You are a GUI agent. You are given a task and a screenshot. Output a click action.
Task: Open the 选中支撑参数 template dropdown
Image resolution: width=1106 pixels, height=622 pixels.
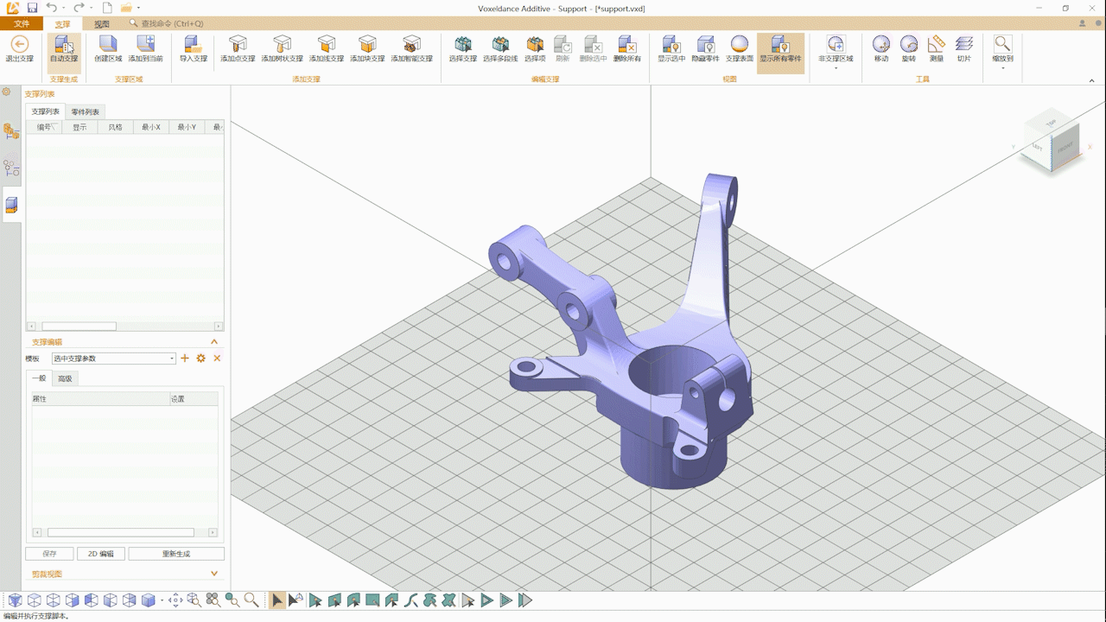click(113, 359)
